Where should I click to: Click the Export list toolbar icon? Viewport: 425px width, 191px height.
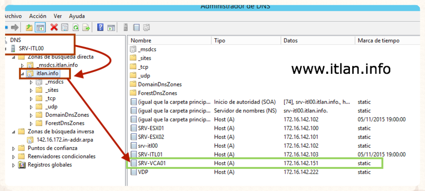coord(86,27)
